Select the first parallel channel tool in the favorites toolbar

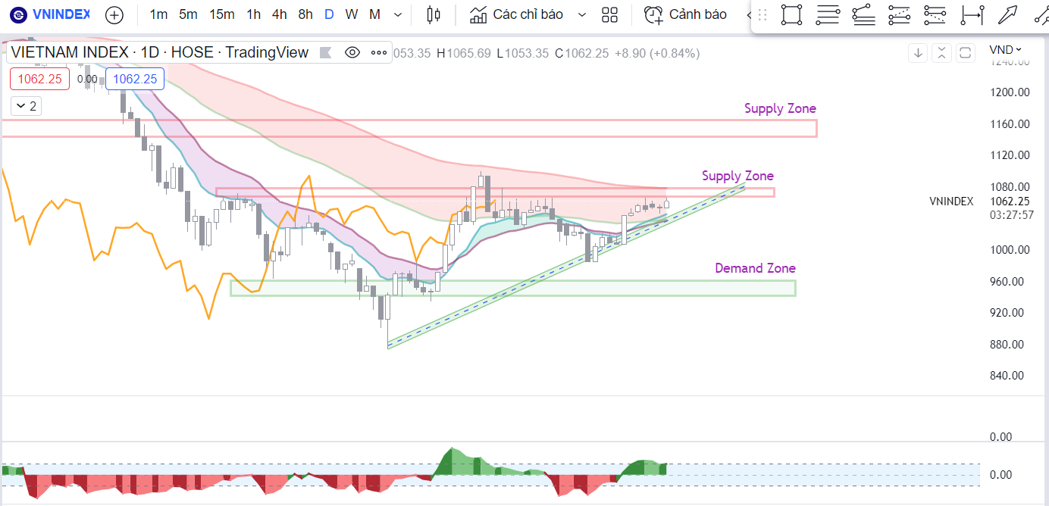point(899,14)
